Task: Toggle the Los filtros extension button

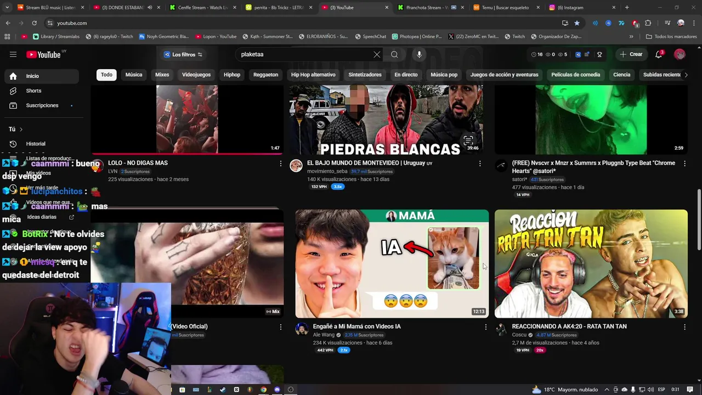Action: tap(184, 54)
